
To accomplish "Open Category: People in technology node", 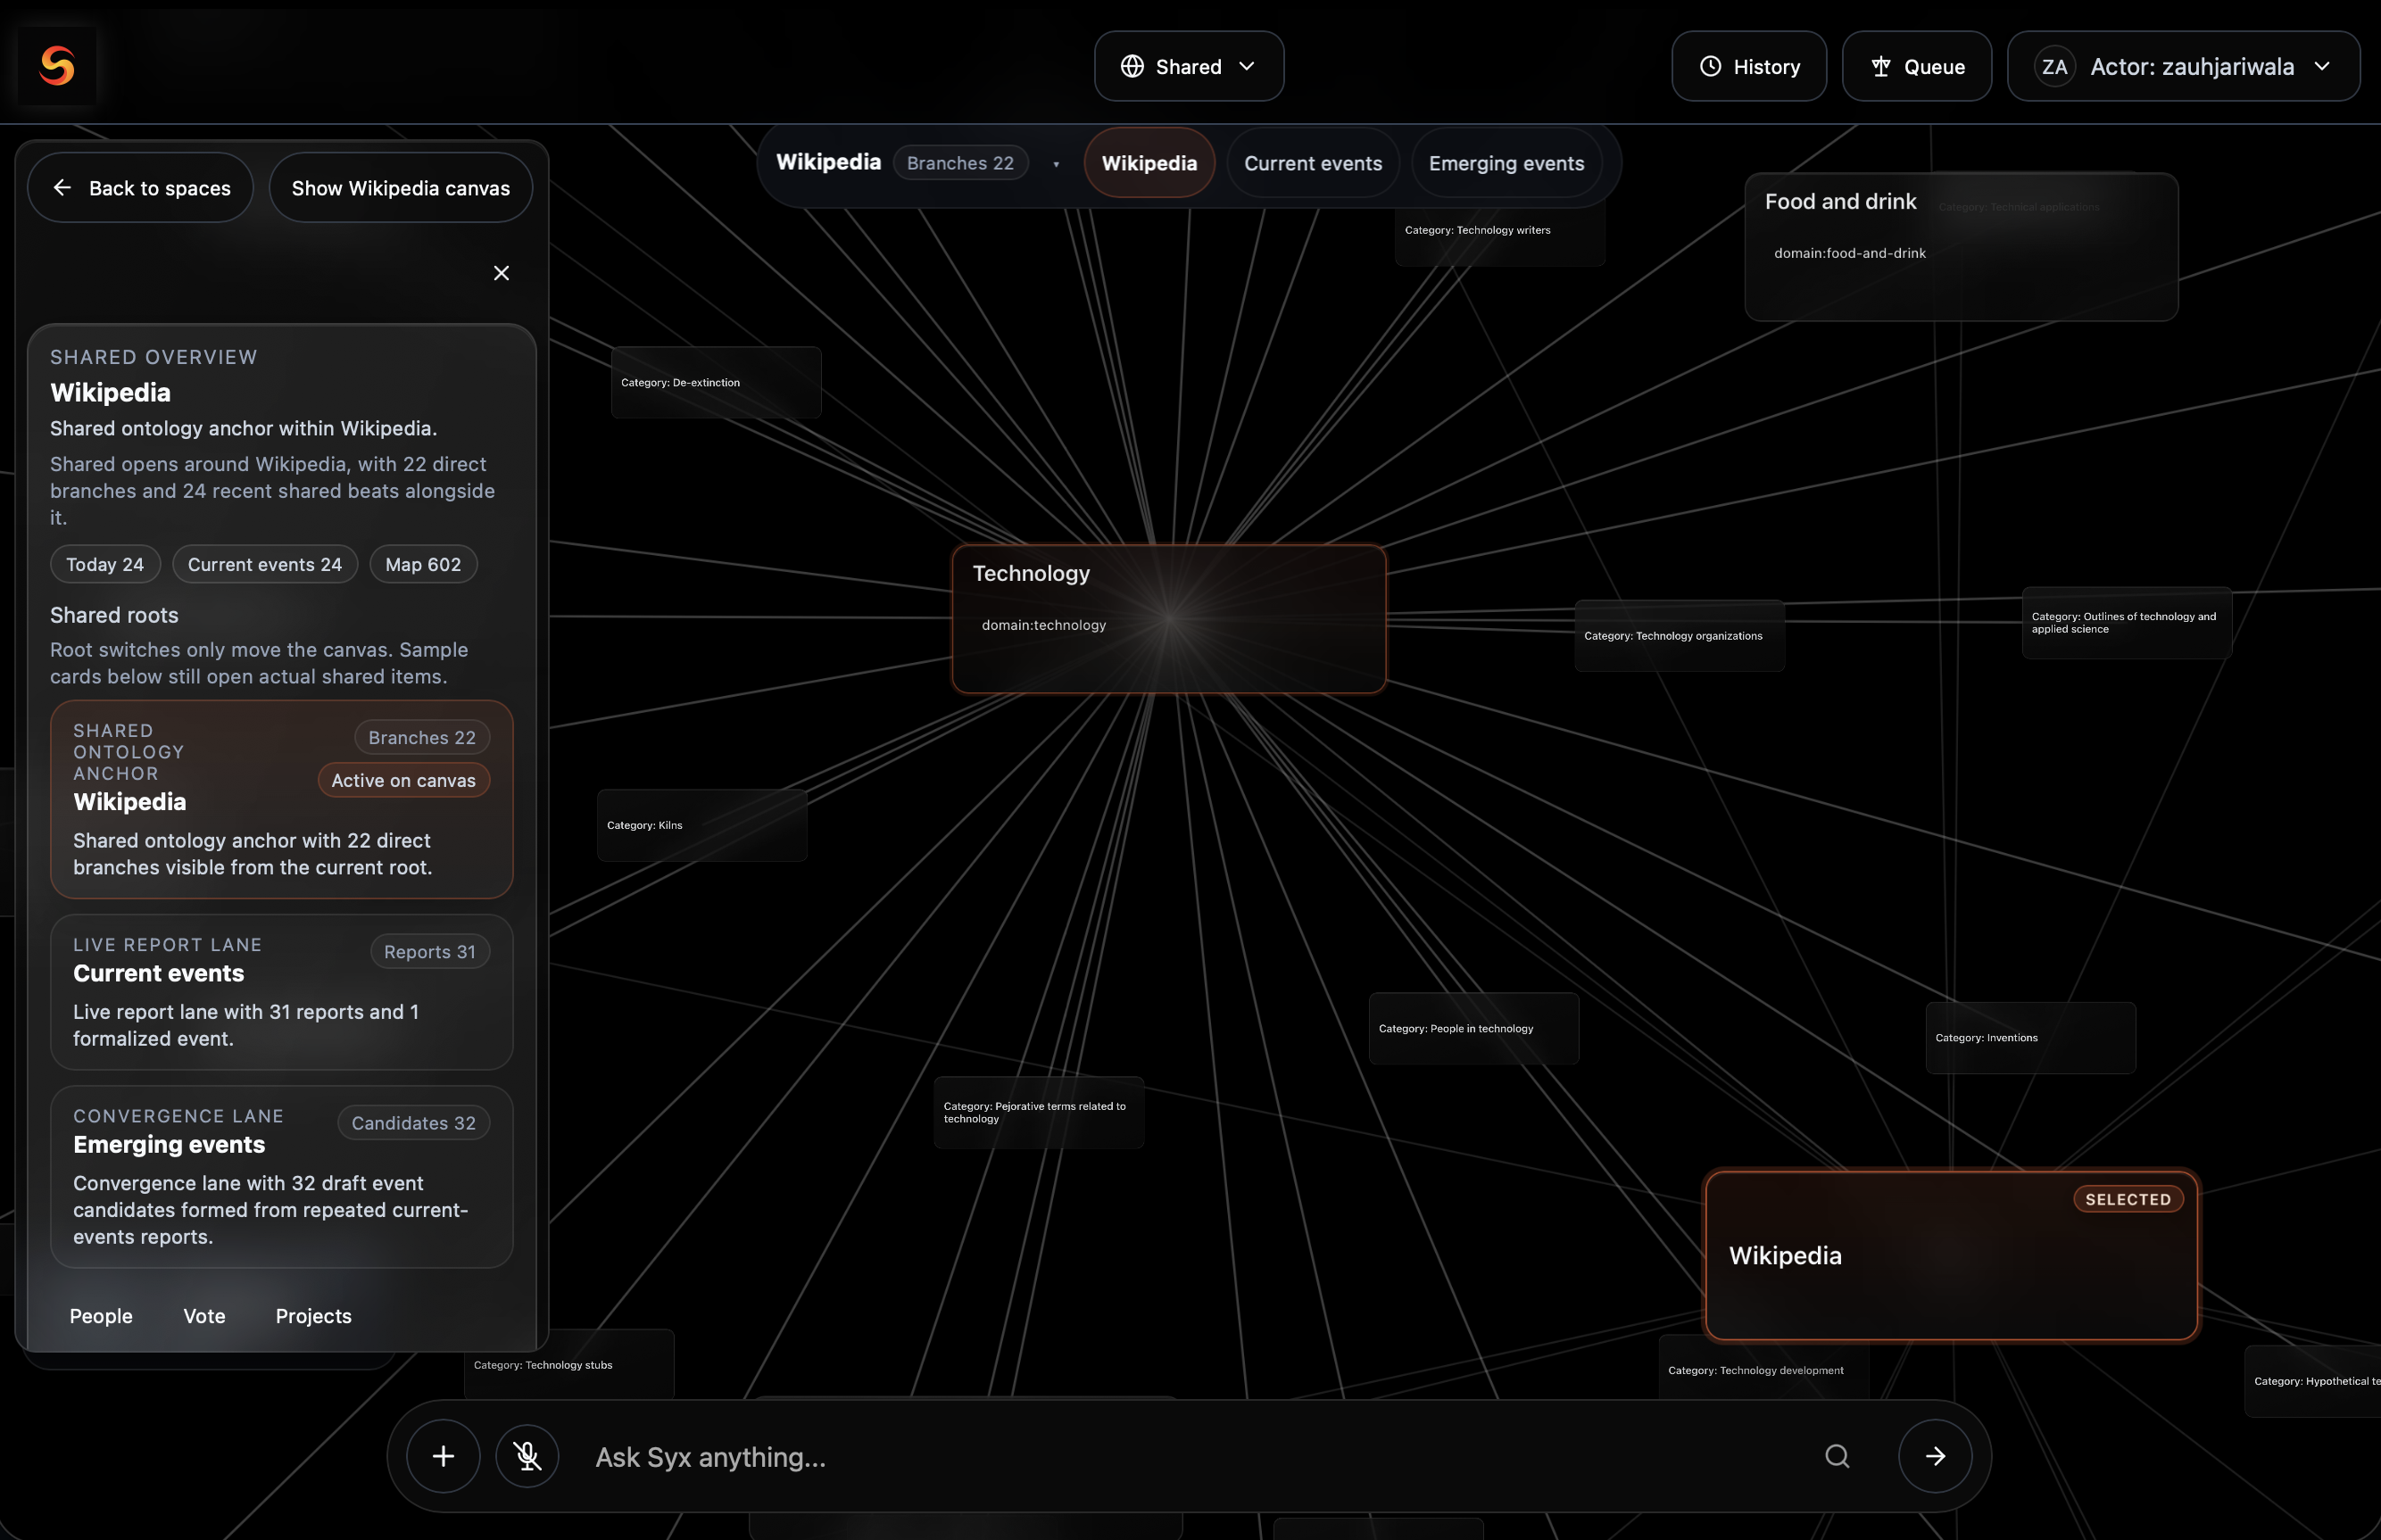I will click(x=1474, y=1028).
